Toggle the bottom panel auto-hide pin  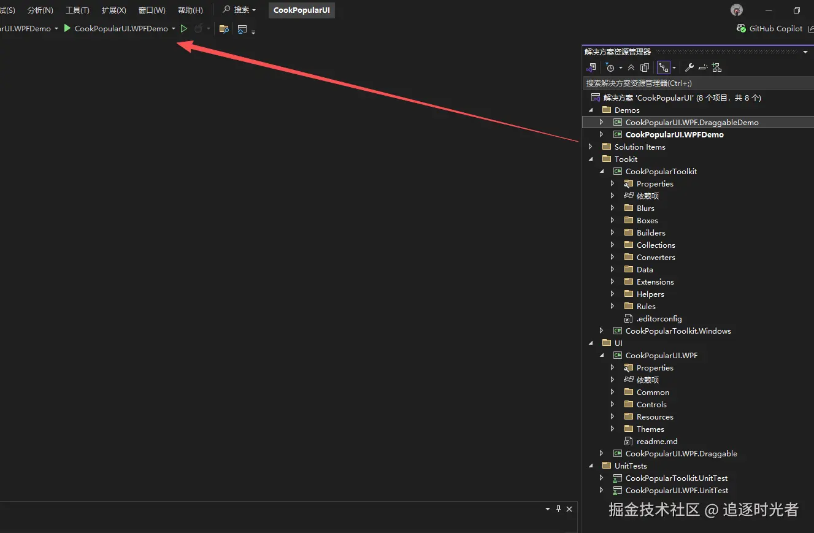point(558,509)
